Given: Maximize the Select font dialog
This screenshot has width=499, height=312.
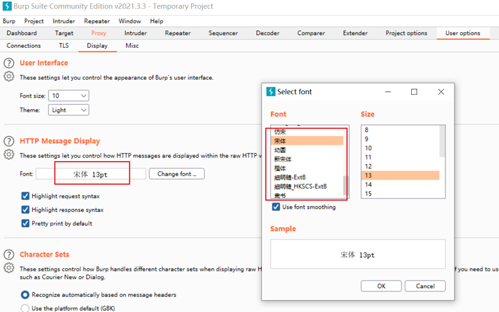Looking at the screenshot, I should click(414, 92).
